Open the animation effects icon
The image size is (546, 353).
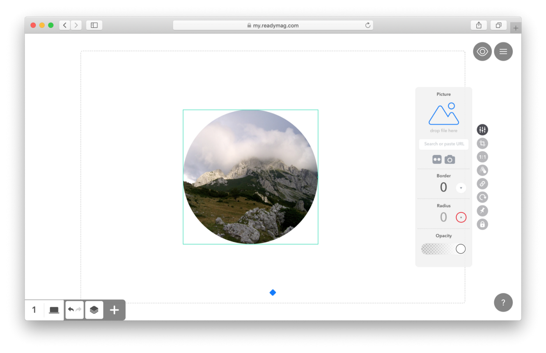tap(482, 170)
